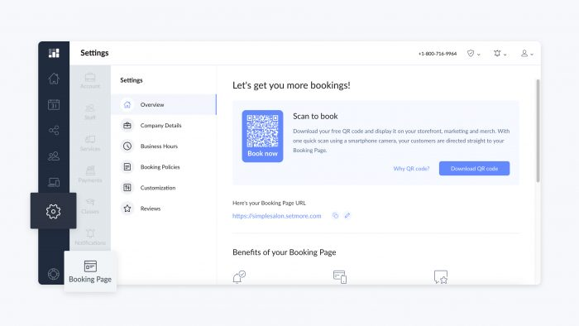Image resolution: width=579 pixels, height=326 pixels.
Task: Click the Customization sliders icon
Action: (x=127, y=188)
